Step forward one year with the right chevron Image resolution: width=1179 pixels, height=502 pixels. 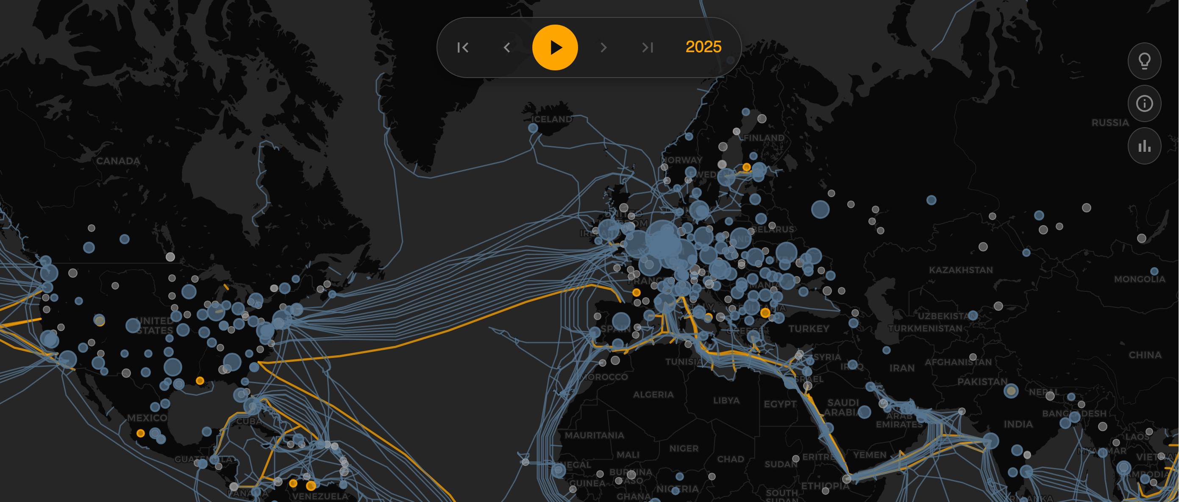[603, 47]
